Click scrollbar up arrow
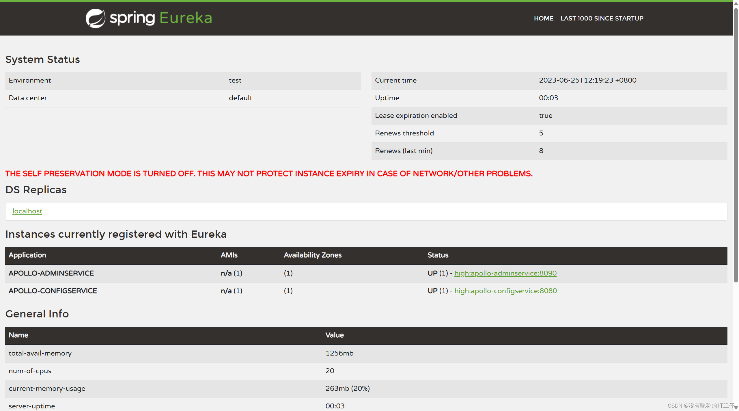Viewport: 739px width, 411px height. 736,3
